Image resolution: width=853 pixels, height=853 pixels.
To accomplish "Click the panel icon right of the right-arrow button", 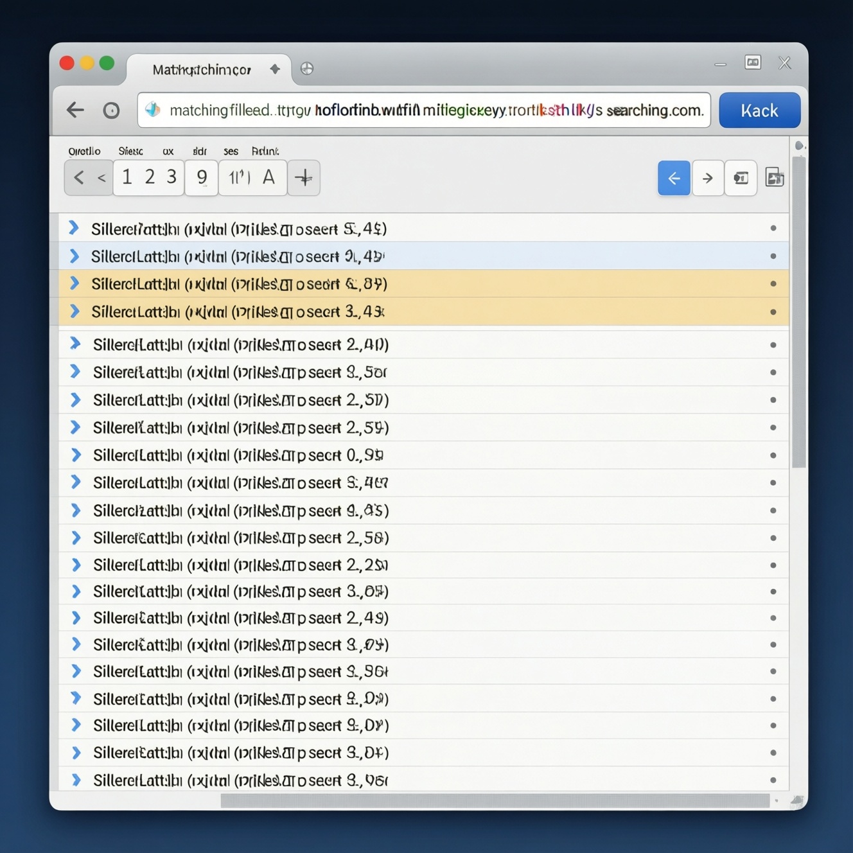I will point(741,178).
